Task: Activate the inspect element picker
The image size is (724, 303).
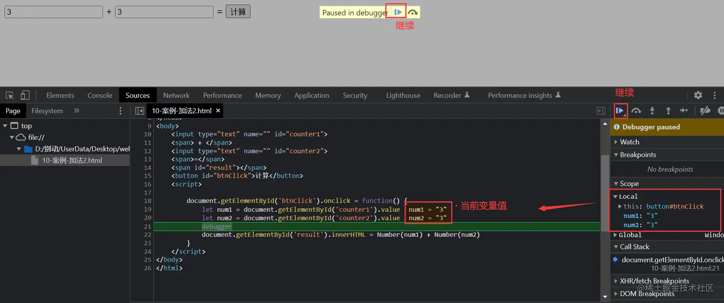Action: click(10, 95)
